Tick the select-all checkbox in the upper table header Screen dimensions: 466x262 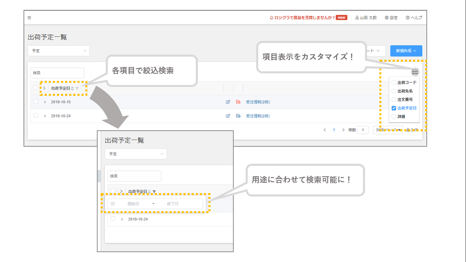point(35,88)
